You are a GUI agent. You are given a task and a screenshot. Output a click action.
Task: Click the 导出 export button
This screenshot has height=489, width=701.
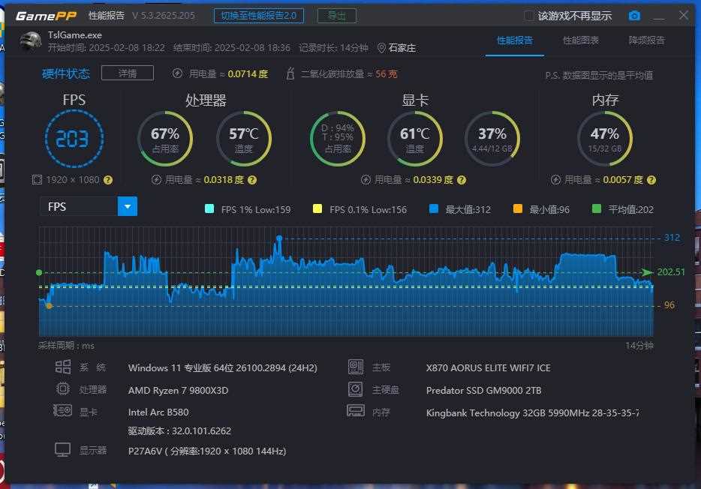click(x=337, y=16)
